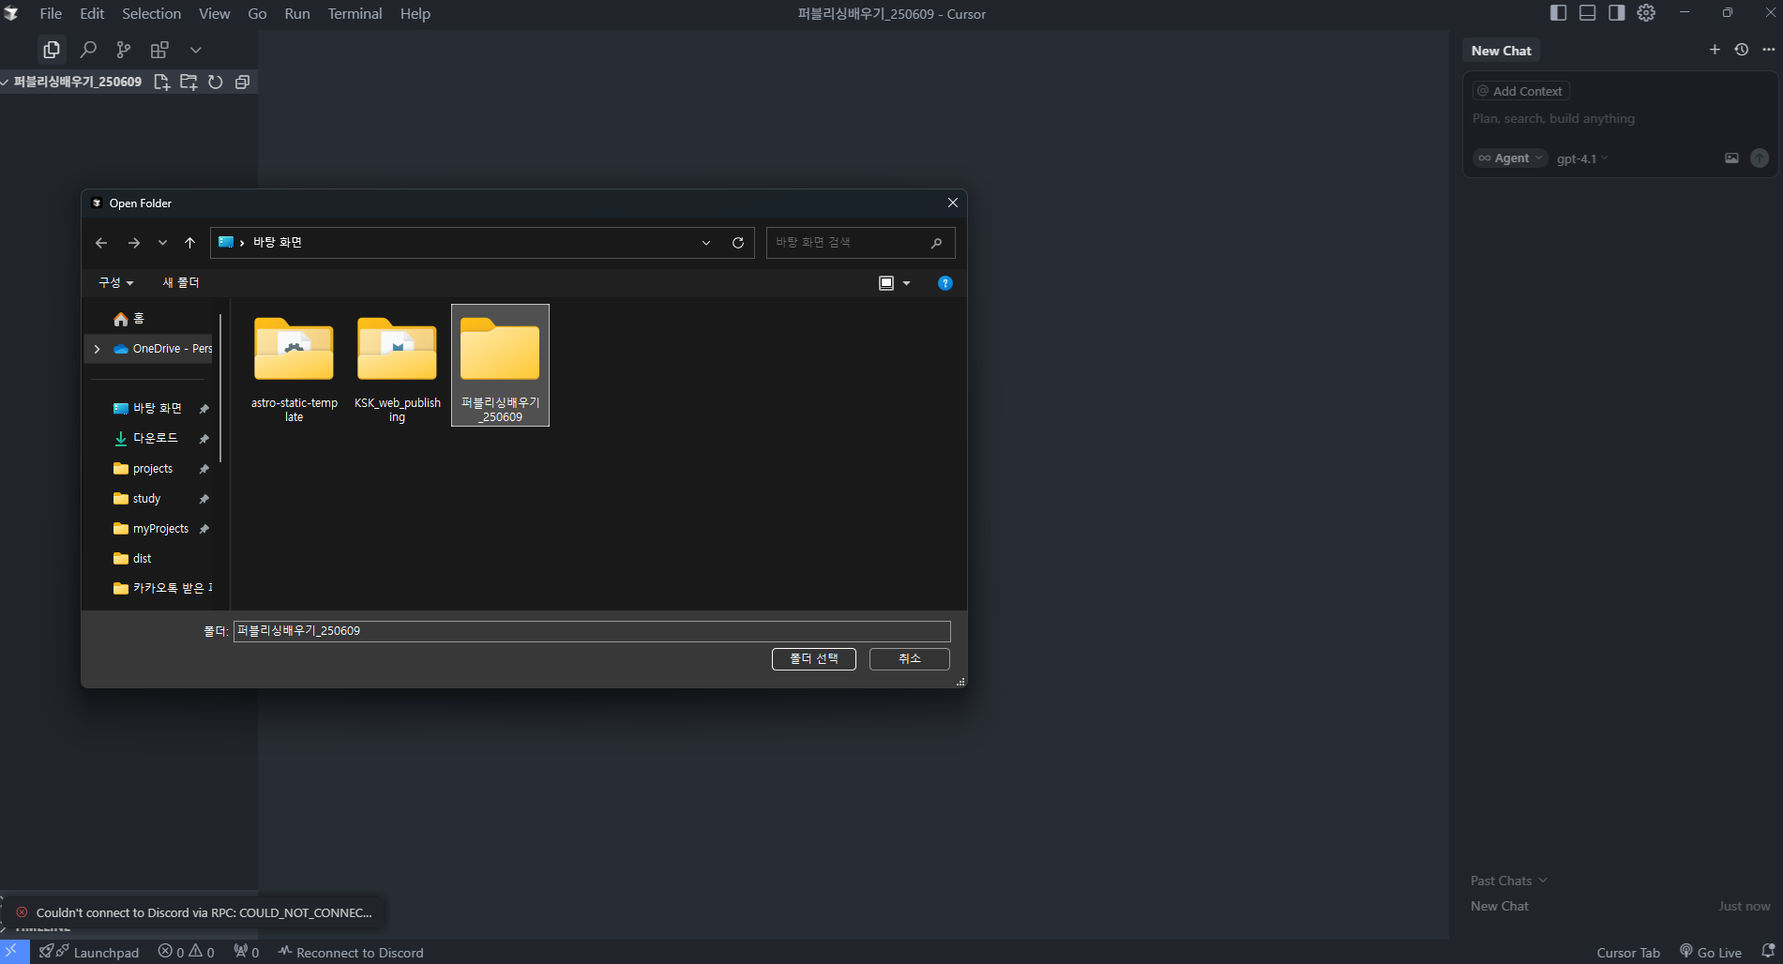Screen dimensions: 1783x964
Task: Toggle the AI pane layout button
Action: [1616, 13]
